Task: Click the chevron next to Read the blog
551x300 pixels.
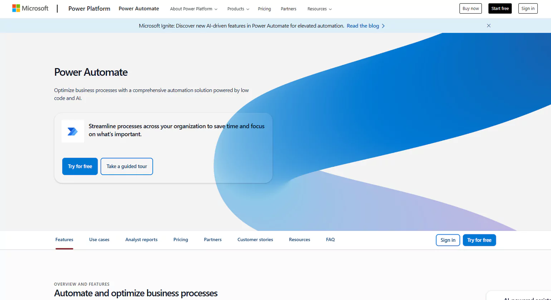Action: coord(384,26)
